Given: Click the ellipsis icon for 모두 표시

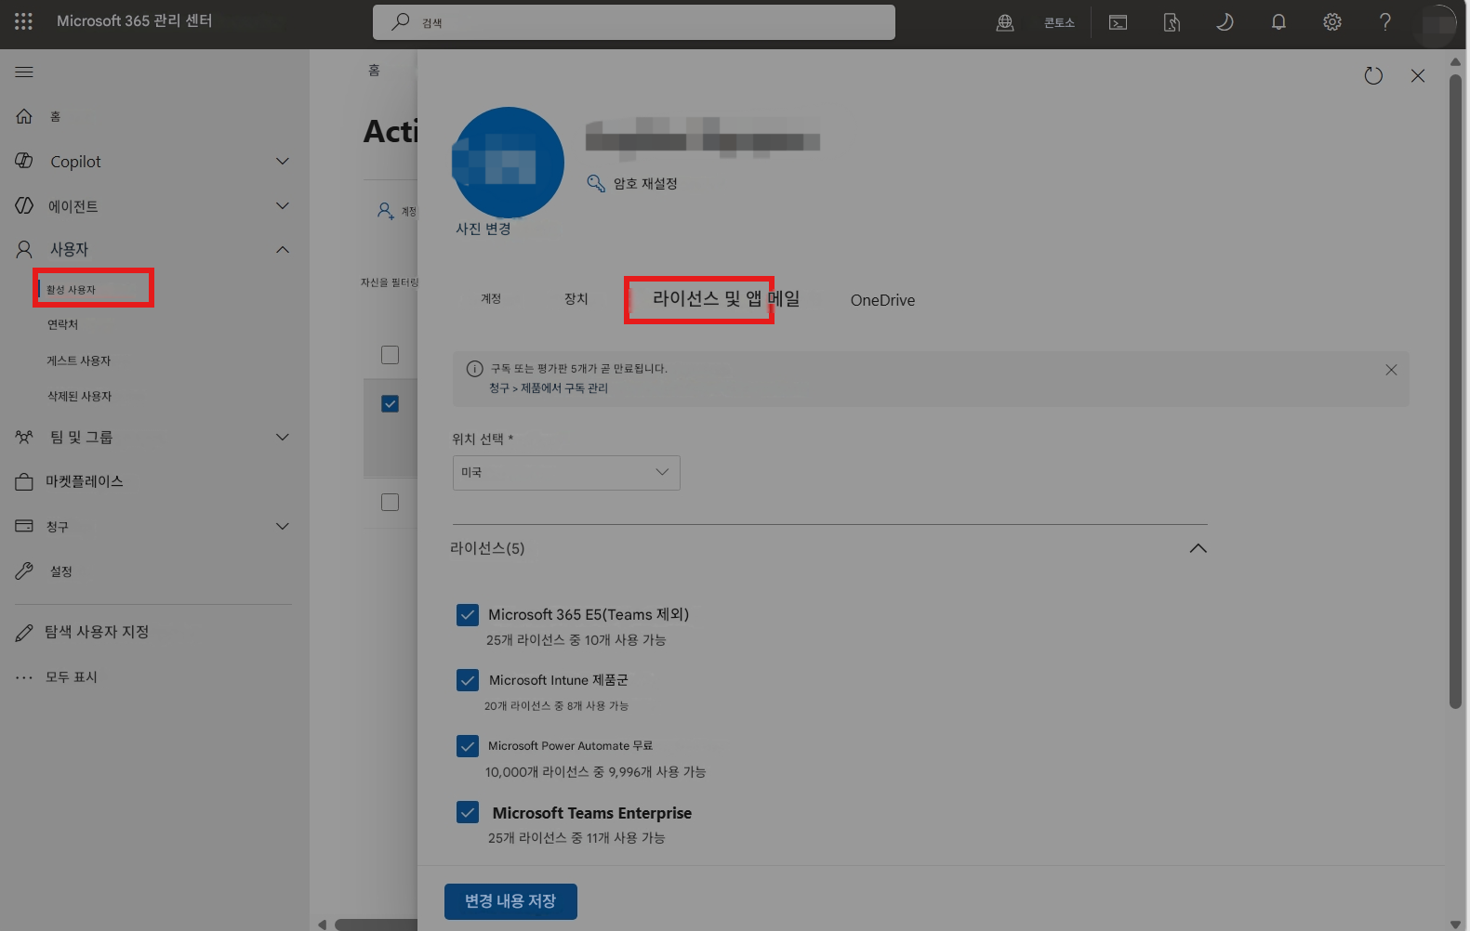Looking at the screenshot, I should [x=24, y=677].
